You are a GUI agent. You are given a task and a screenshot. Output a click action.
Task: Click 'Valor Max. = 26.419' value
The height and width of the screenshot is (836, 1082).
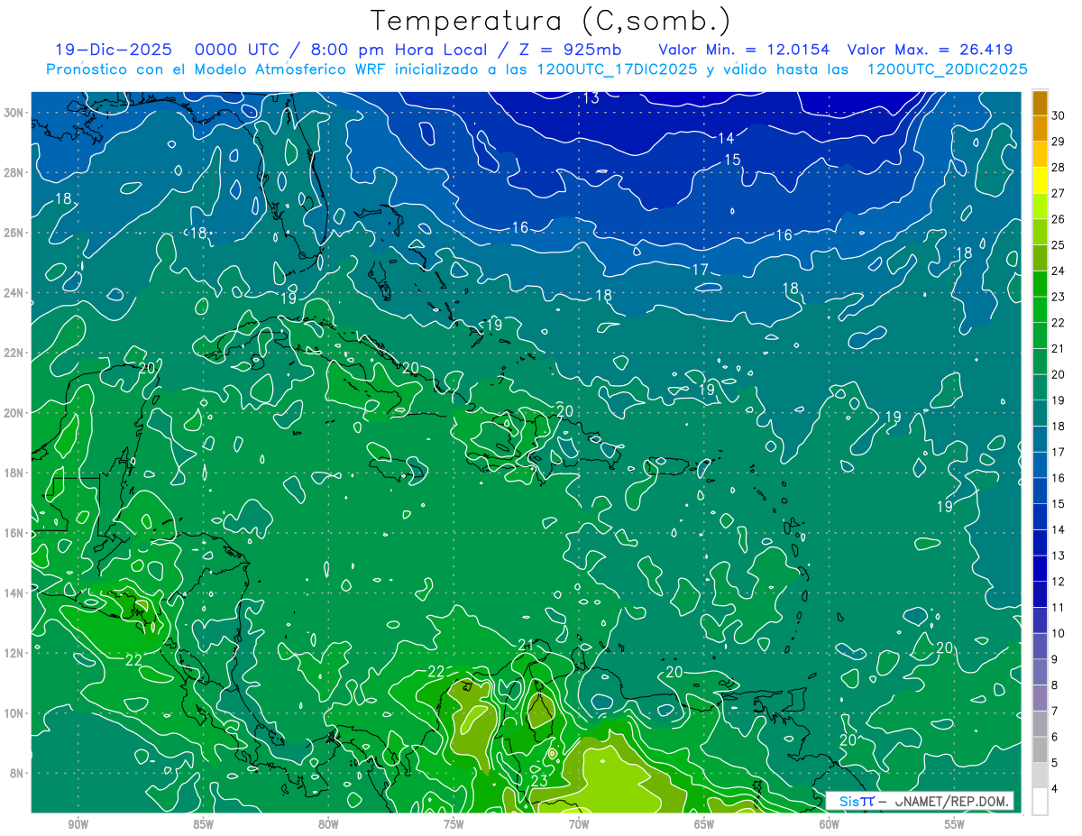930,50
